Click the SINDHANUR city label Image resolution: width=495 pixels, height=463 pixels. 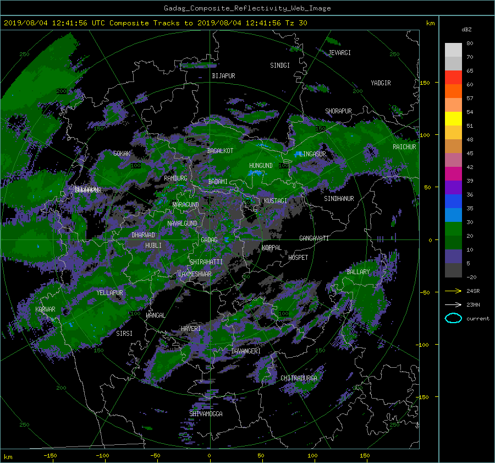coord(339,199)
